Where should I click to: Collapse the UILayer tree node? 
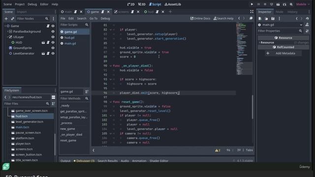point(7,37)
